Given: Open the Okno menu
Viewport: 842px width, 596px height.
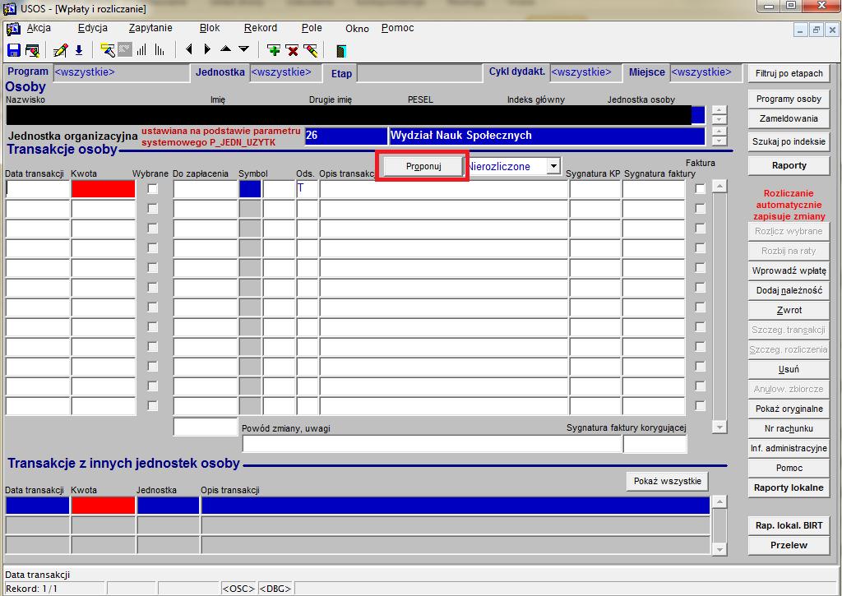Looking at the screenshot, I should 357,29.
